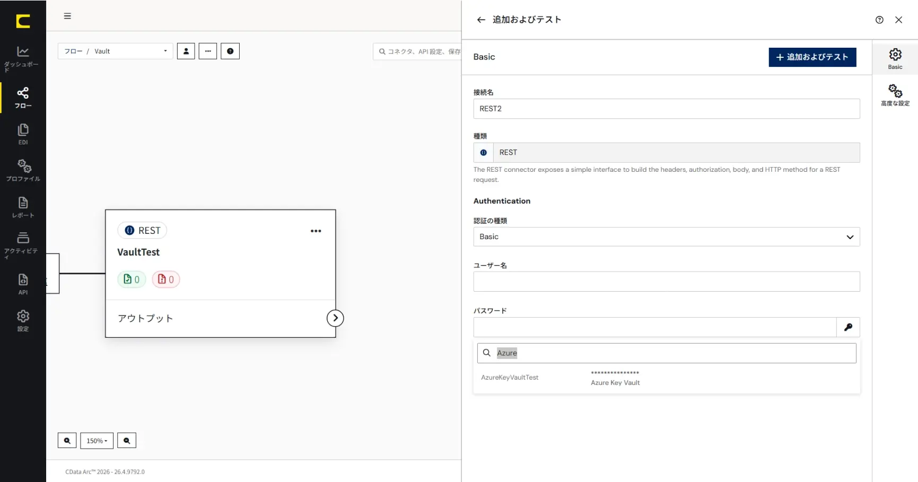Open the API section in sidebar
The width and height of the screenshot is (918, 482).
click(x=23, y=284)
